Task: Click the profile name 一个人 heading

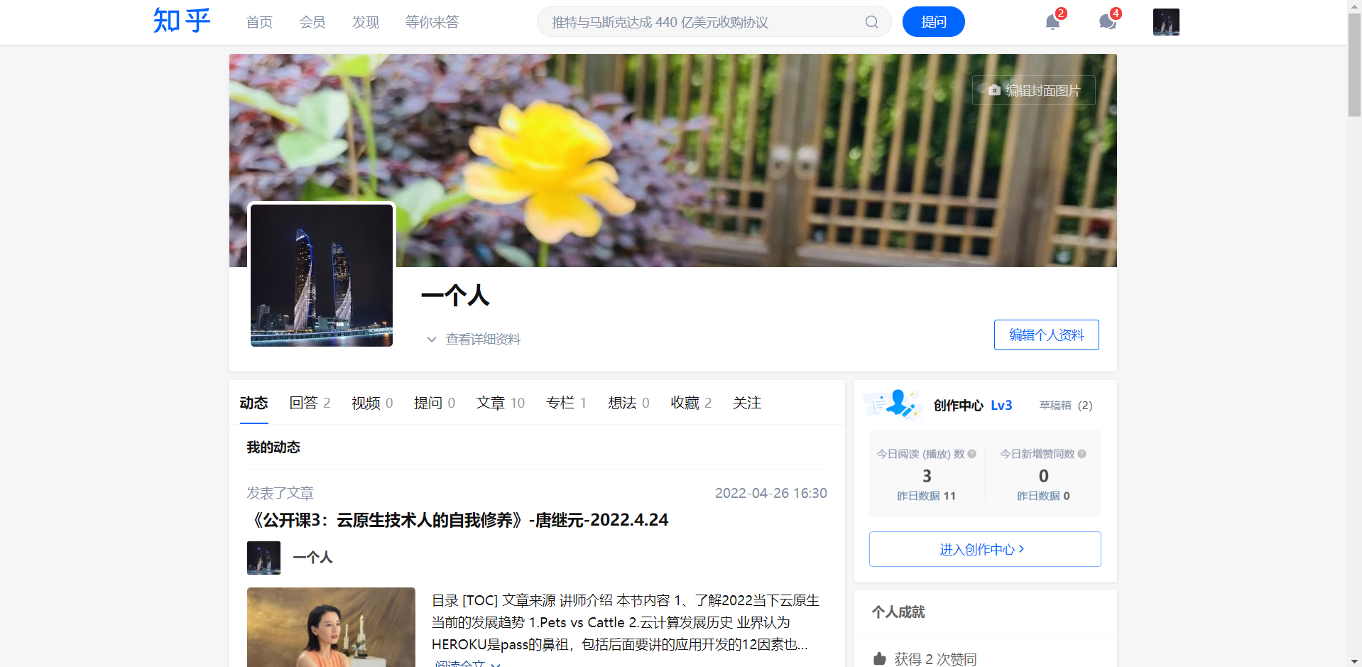Action: 455,295
